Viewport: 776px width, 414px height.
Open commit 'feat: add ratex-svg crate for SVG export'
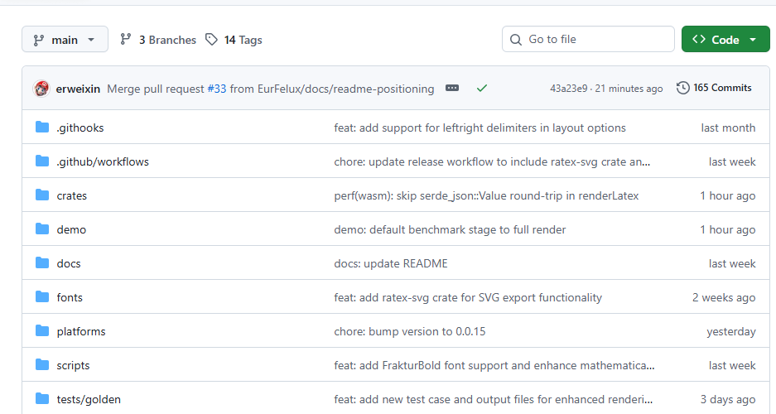coord(468,297)
